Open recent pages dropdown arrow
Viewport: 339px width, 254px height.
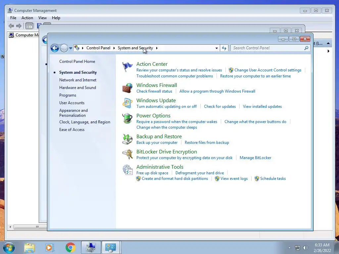pyautogui.click(x=71, y=48)
